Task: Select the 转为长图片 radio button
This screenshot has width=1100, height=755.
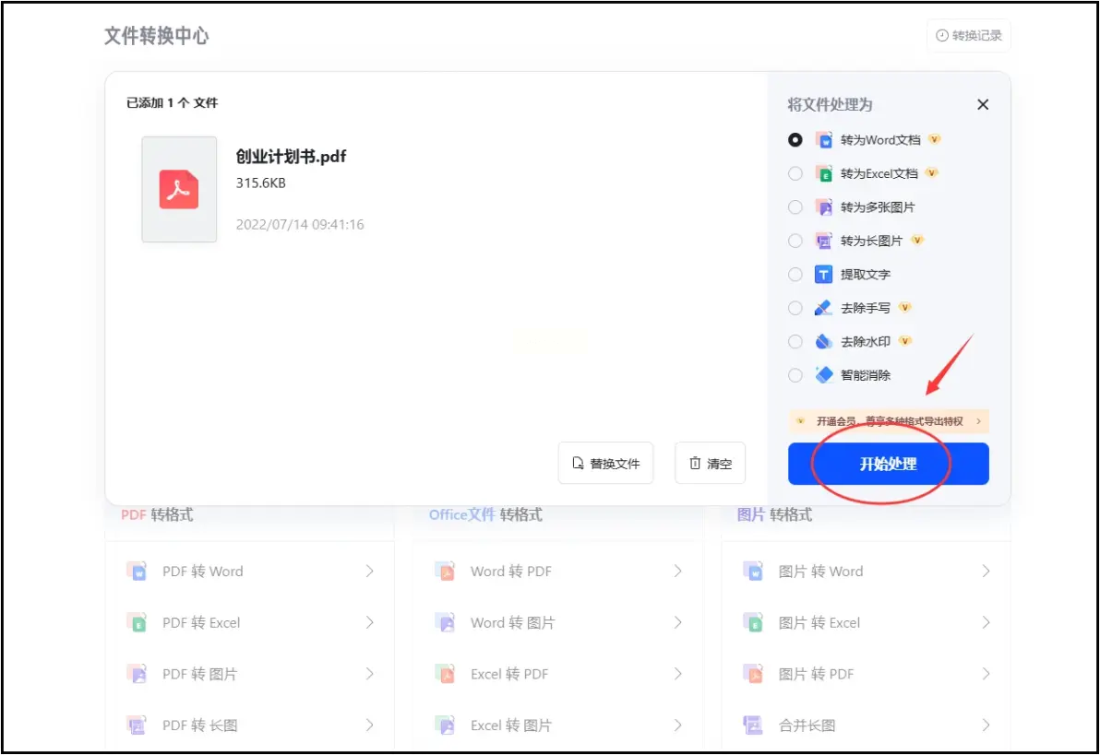Action: point(795,241)
